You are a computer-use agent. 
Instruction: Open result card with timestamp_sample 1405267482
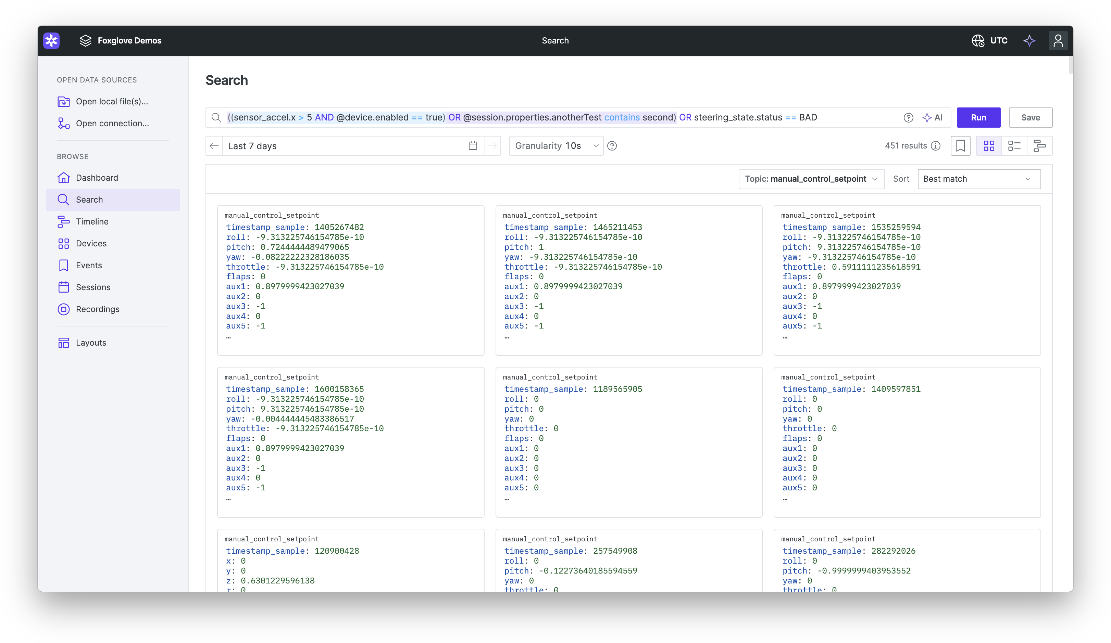[350, 280]
